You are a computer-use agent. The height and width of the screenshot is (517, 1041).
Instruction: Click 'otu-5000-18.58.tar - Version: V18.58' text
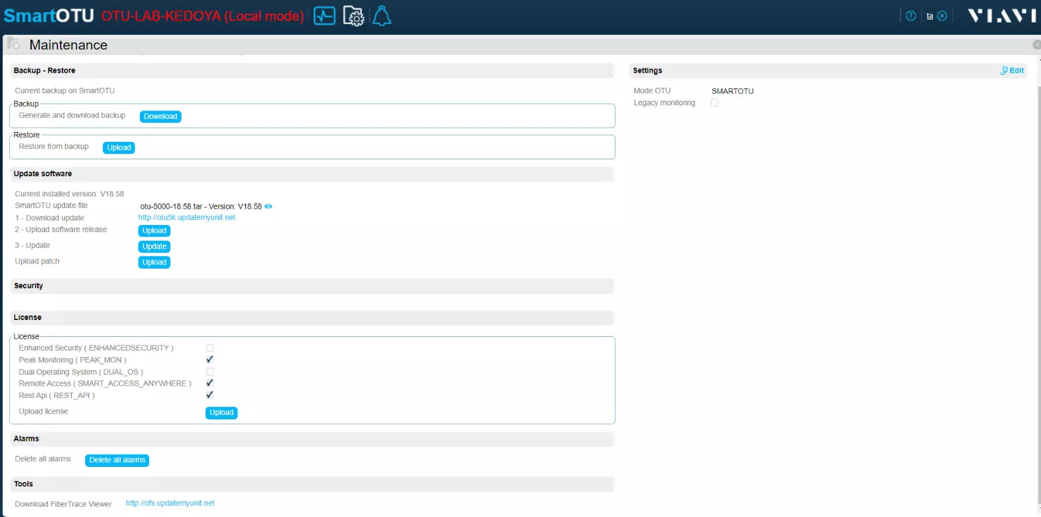201,206
